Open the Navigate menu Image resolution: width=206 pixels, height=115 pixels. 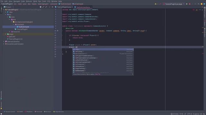(17, 1)
